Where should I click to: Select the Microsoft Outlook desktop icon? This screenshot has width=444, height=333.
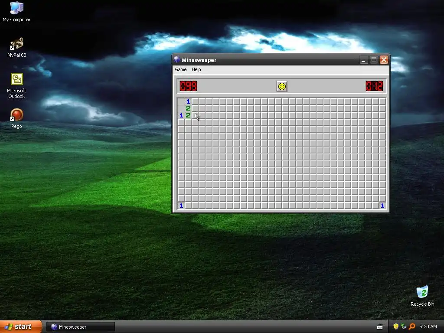pos(16,86)
